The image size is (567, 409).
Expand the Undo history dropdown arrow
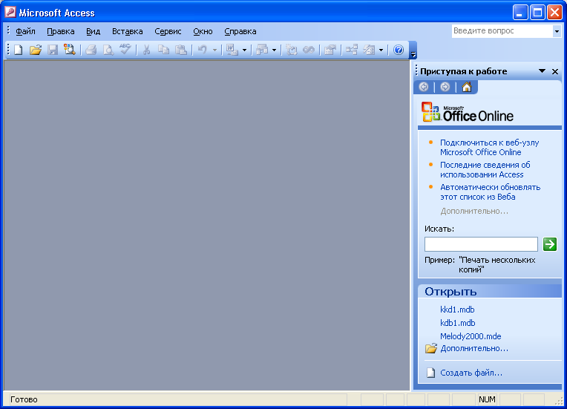click(214, 50)
